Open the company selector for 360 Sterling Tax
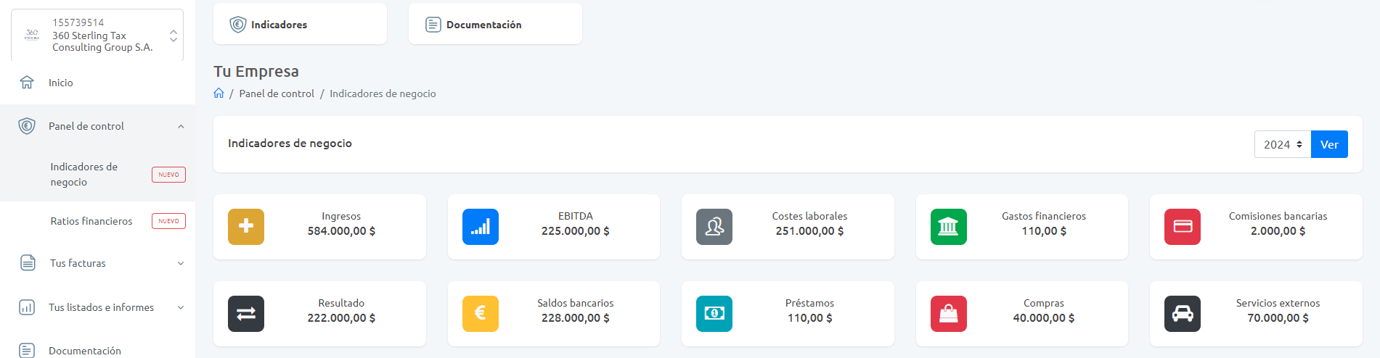 pos(97,36)
